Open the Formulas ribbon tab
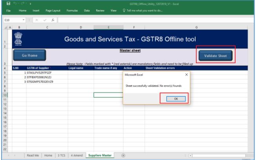This screenshot has width=256, height=160. (72, 11)
